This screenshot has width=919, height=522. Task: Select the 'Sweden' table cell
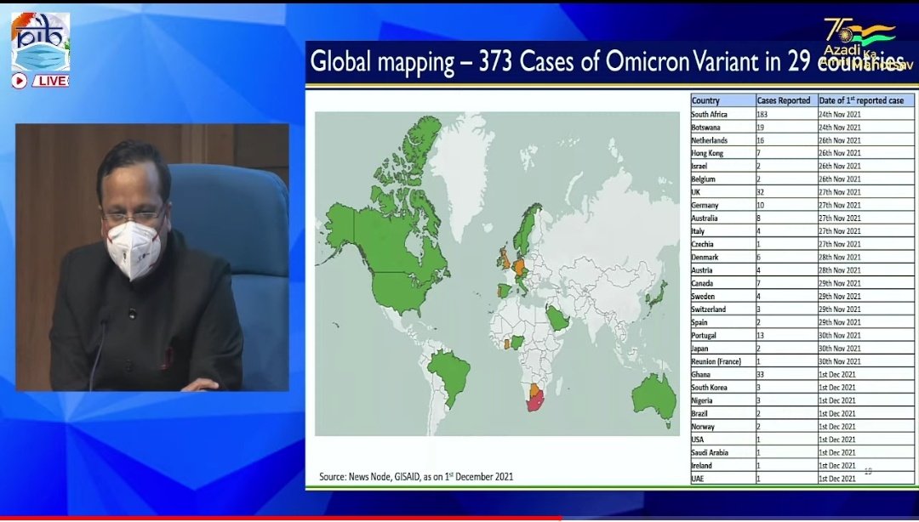[x=723, y=296]
